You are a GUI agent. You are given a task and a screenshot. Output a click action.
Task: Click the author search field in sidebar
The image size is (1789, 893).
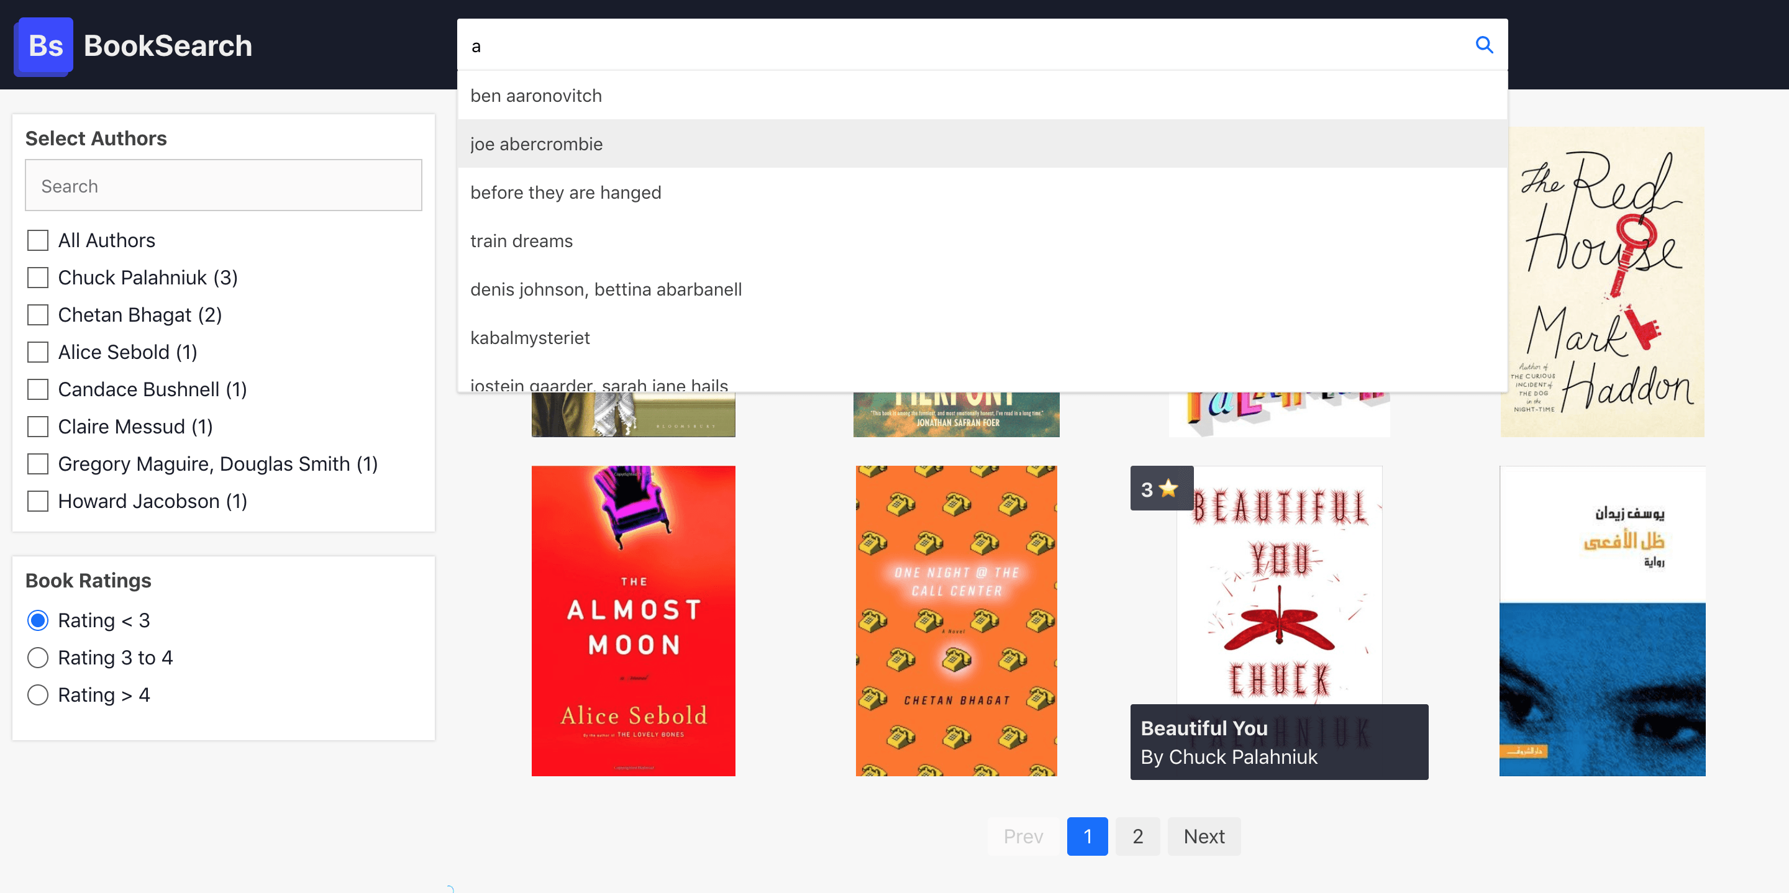(x=223, y=184)
